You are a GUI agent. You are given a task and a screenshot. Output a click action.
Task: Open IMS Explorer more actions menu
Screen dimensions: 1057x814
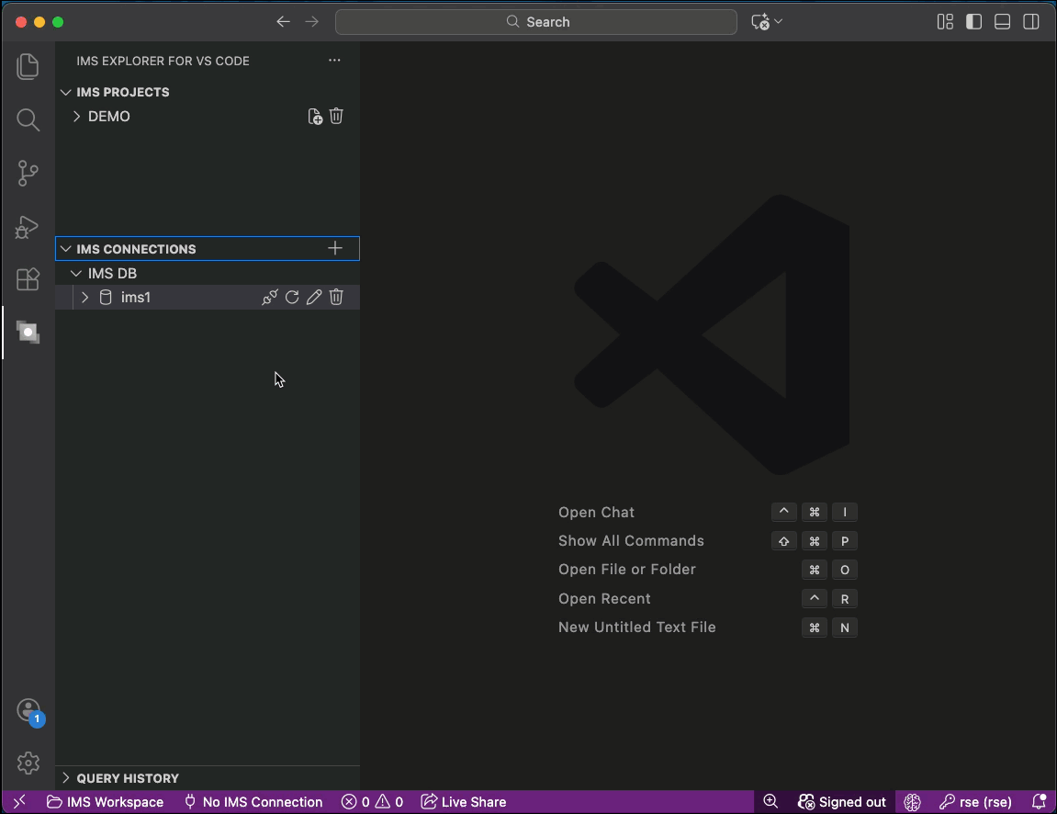(x=334, y=61)
